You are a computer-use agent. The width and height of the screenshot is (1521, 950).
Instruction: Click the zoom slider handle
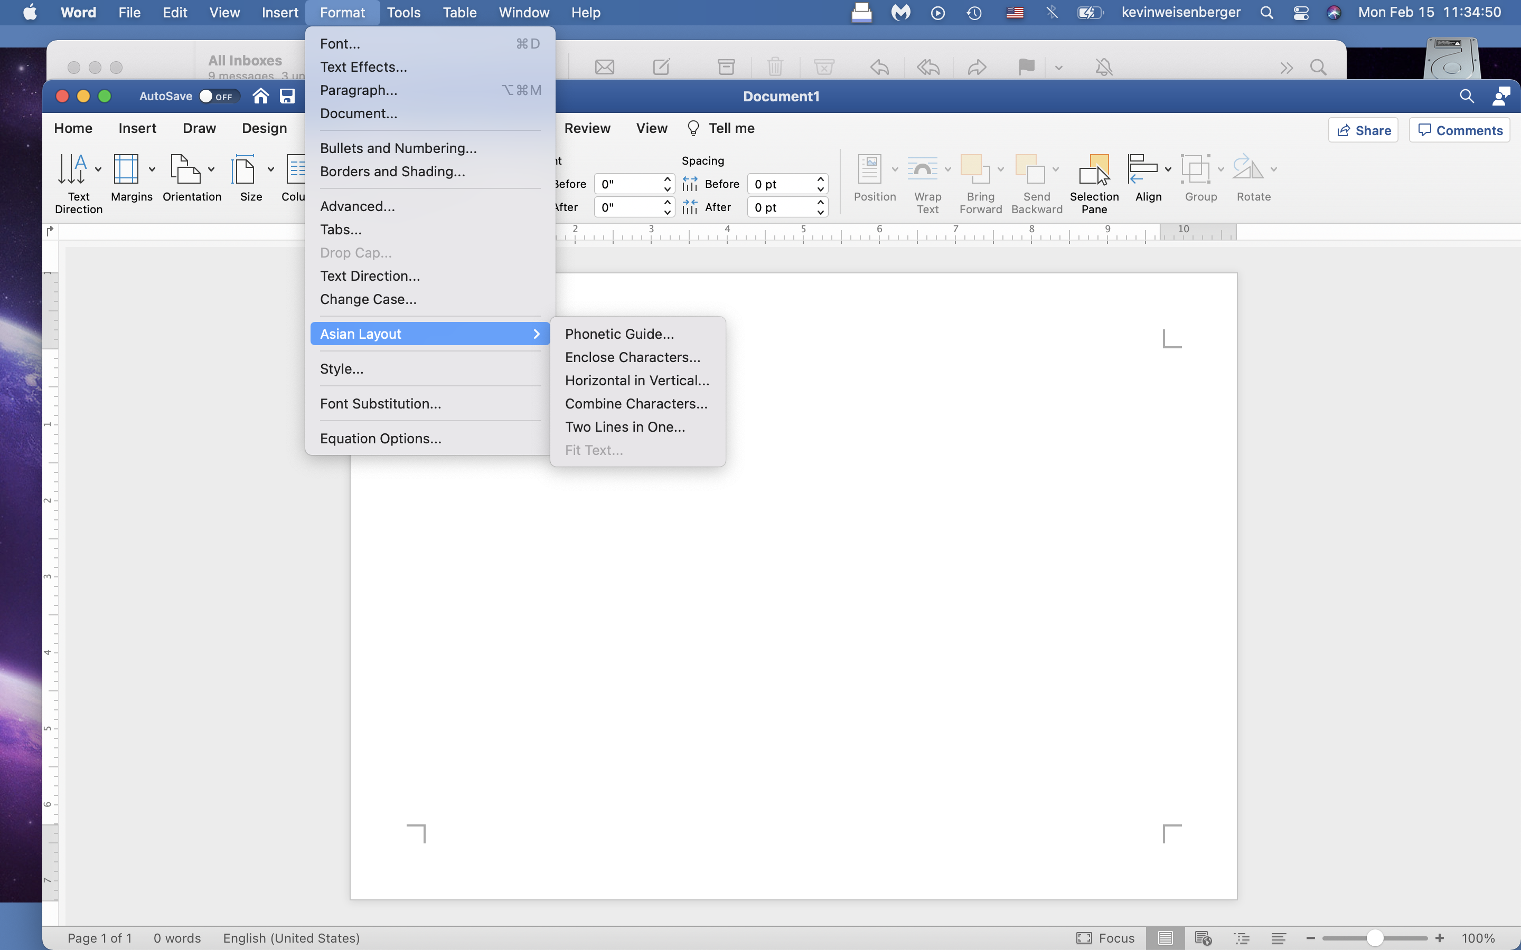pos(1375,937)
